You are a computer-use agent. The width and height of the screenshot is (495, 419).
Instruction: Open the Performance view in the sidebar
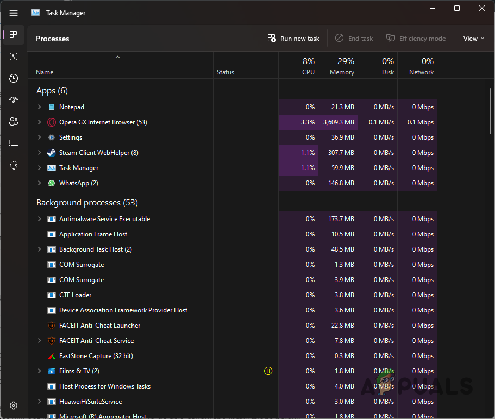[x=13, y=56]
